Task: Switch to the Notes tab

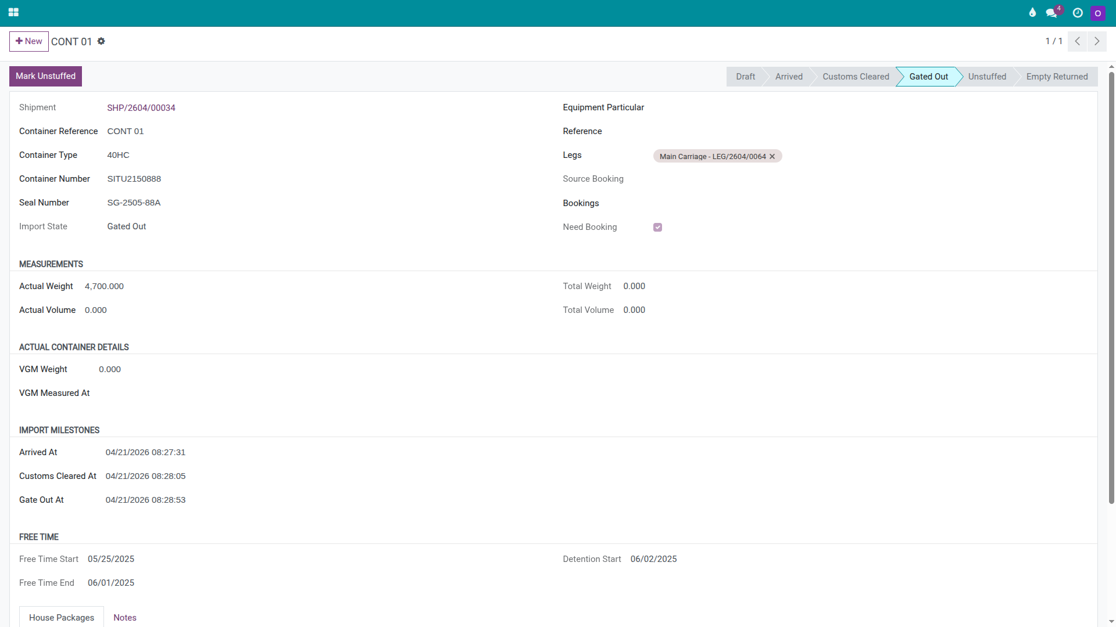Action: tap(125, 617)
